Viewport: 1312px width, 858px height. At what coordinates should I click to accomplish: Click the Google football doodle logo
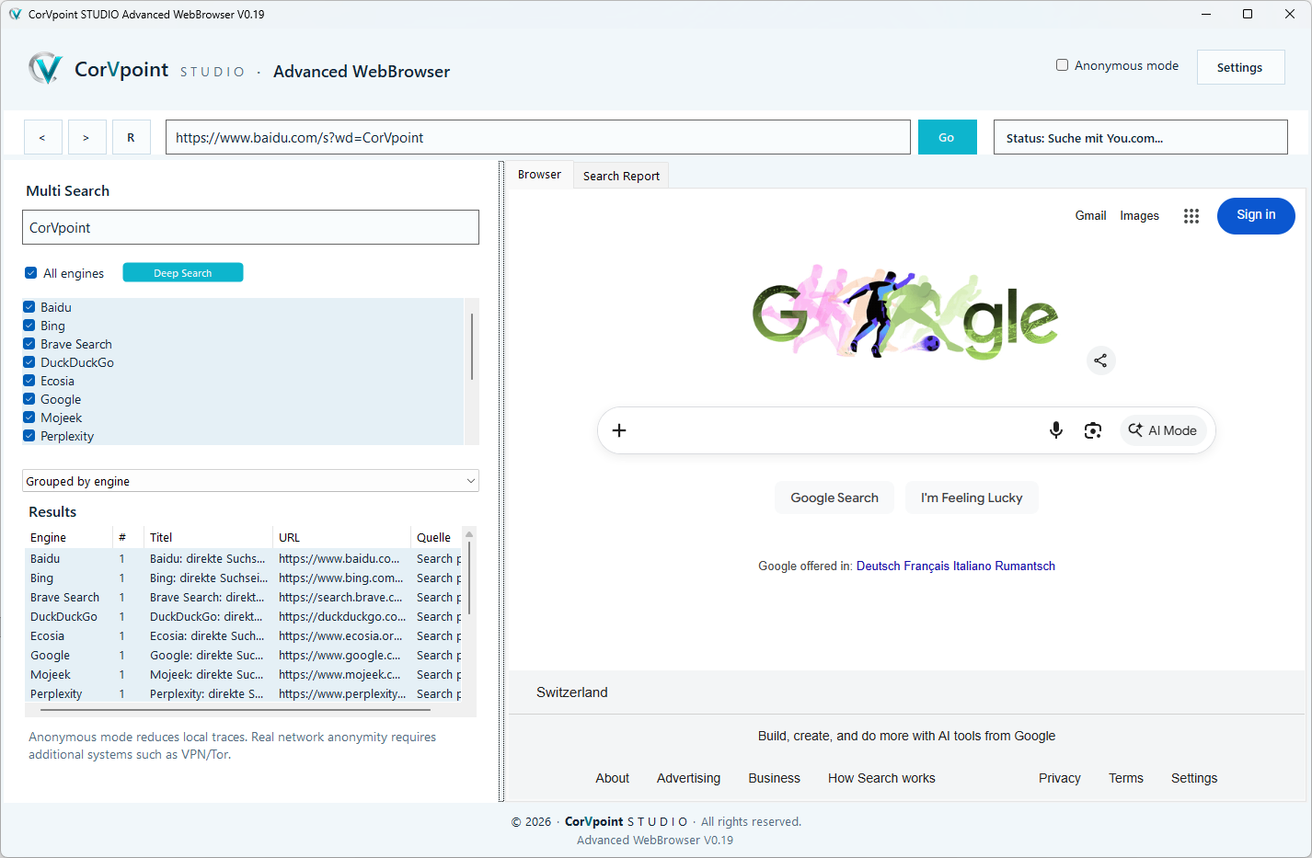click(x=905, y=313)
